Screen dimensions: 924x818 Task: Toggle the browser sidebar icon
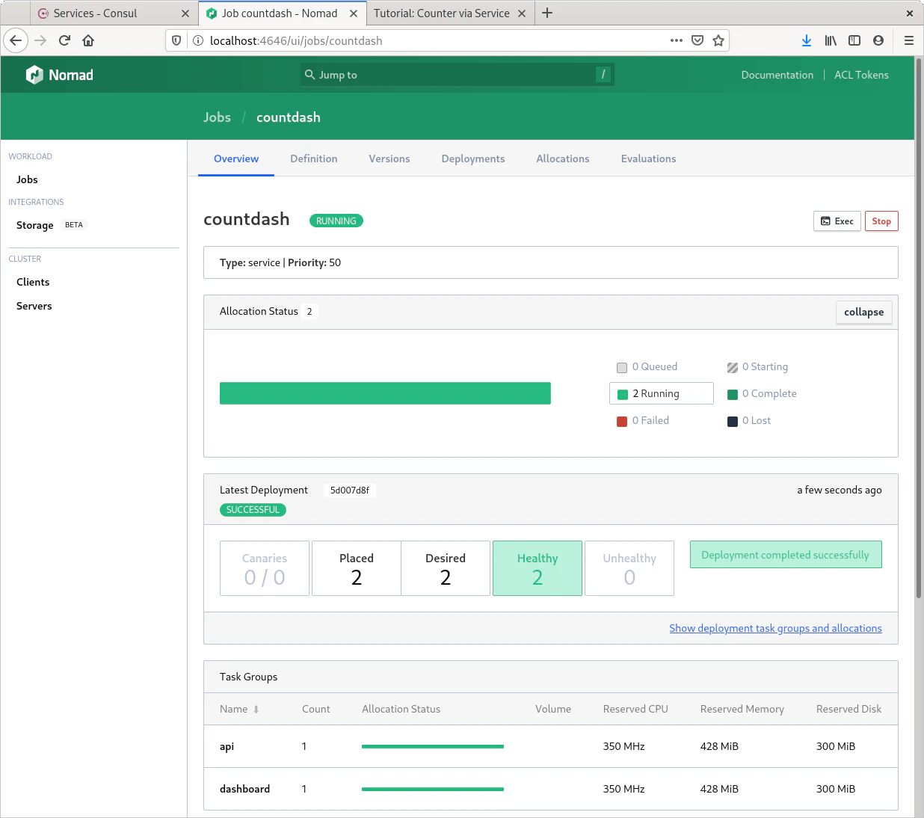click(x=854, y=40)
